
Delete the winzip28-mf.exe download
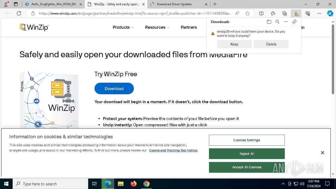271,44
